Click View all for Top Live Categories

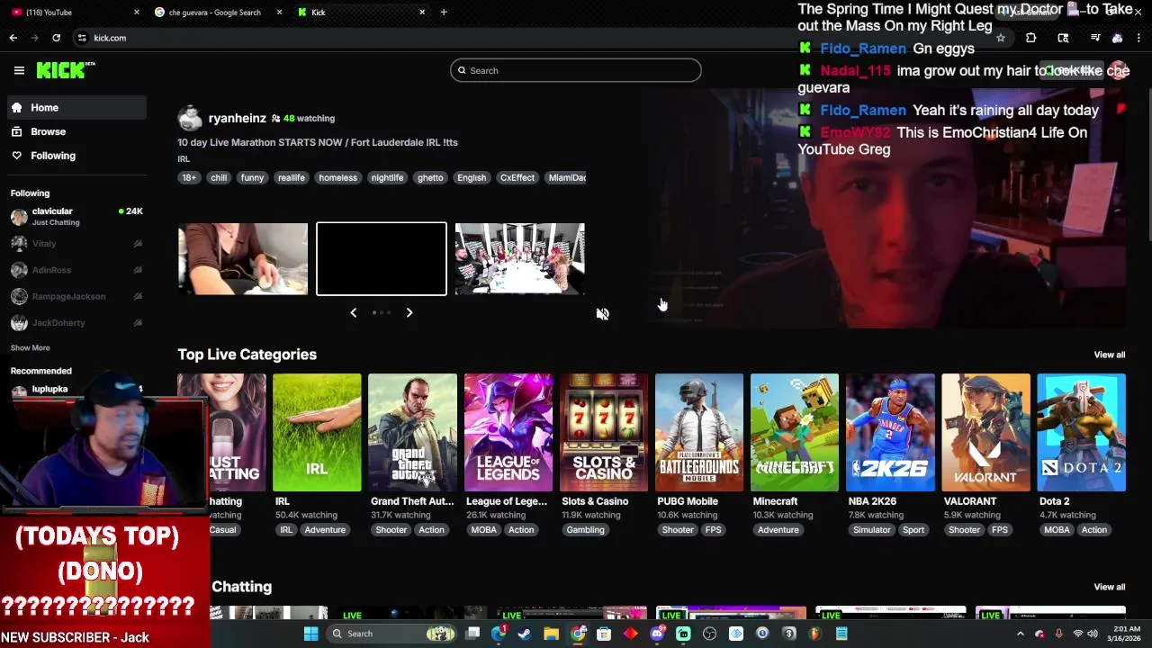click(x=1109, y=355)
